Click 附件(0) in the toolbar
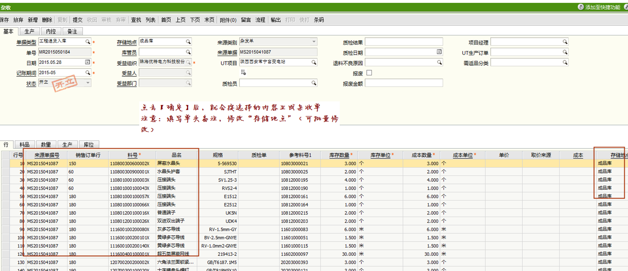Viewport: 628px width, 271px height. [x=228, y=20]
